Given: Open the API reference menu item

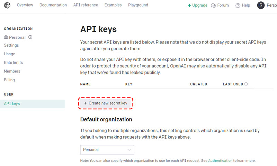Looking at the screenshot, I should point(86,5).
